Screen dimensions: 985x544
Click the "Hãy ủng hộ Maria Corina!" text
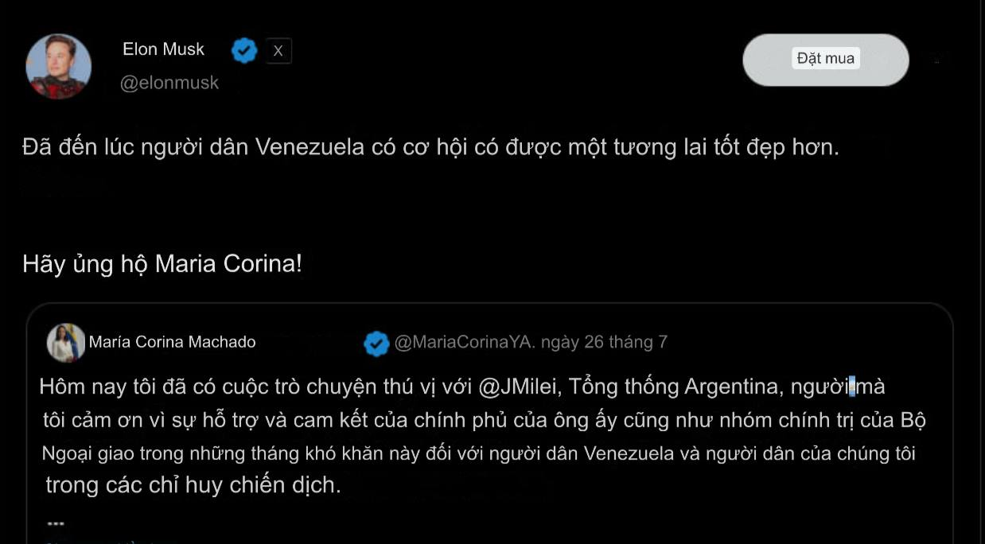point(162,264)
